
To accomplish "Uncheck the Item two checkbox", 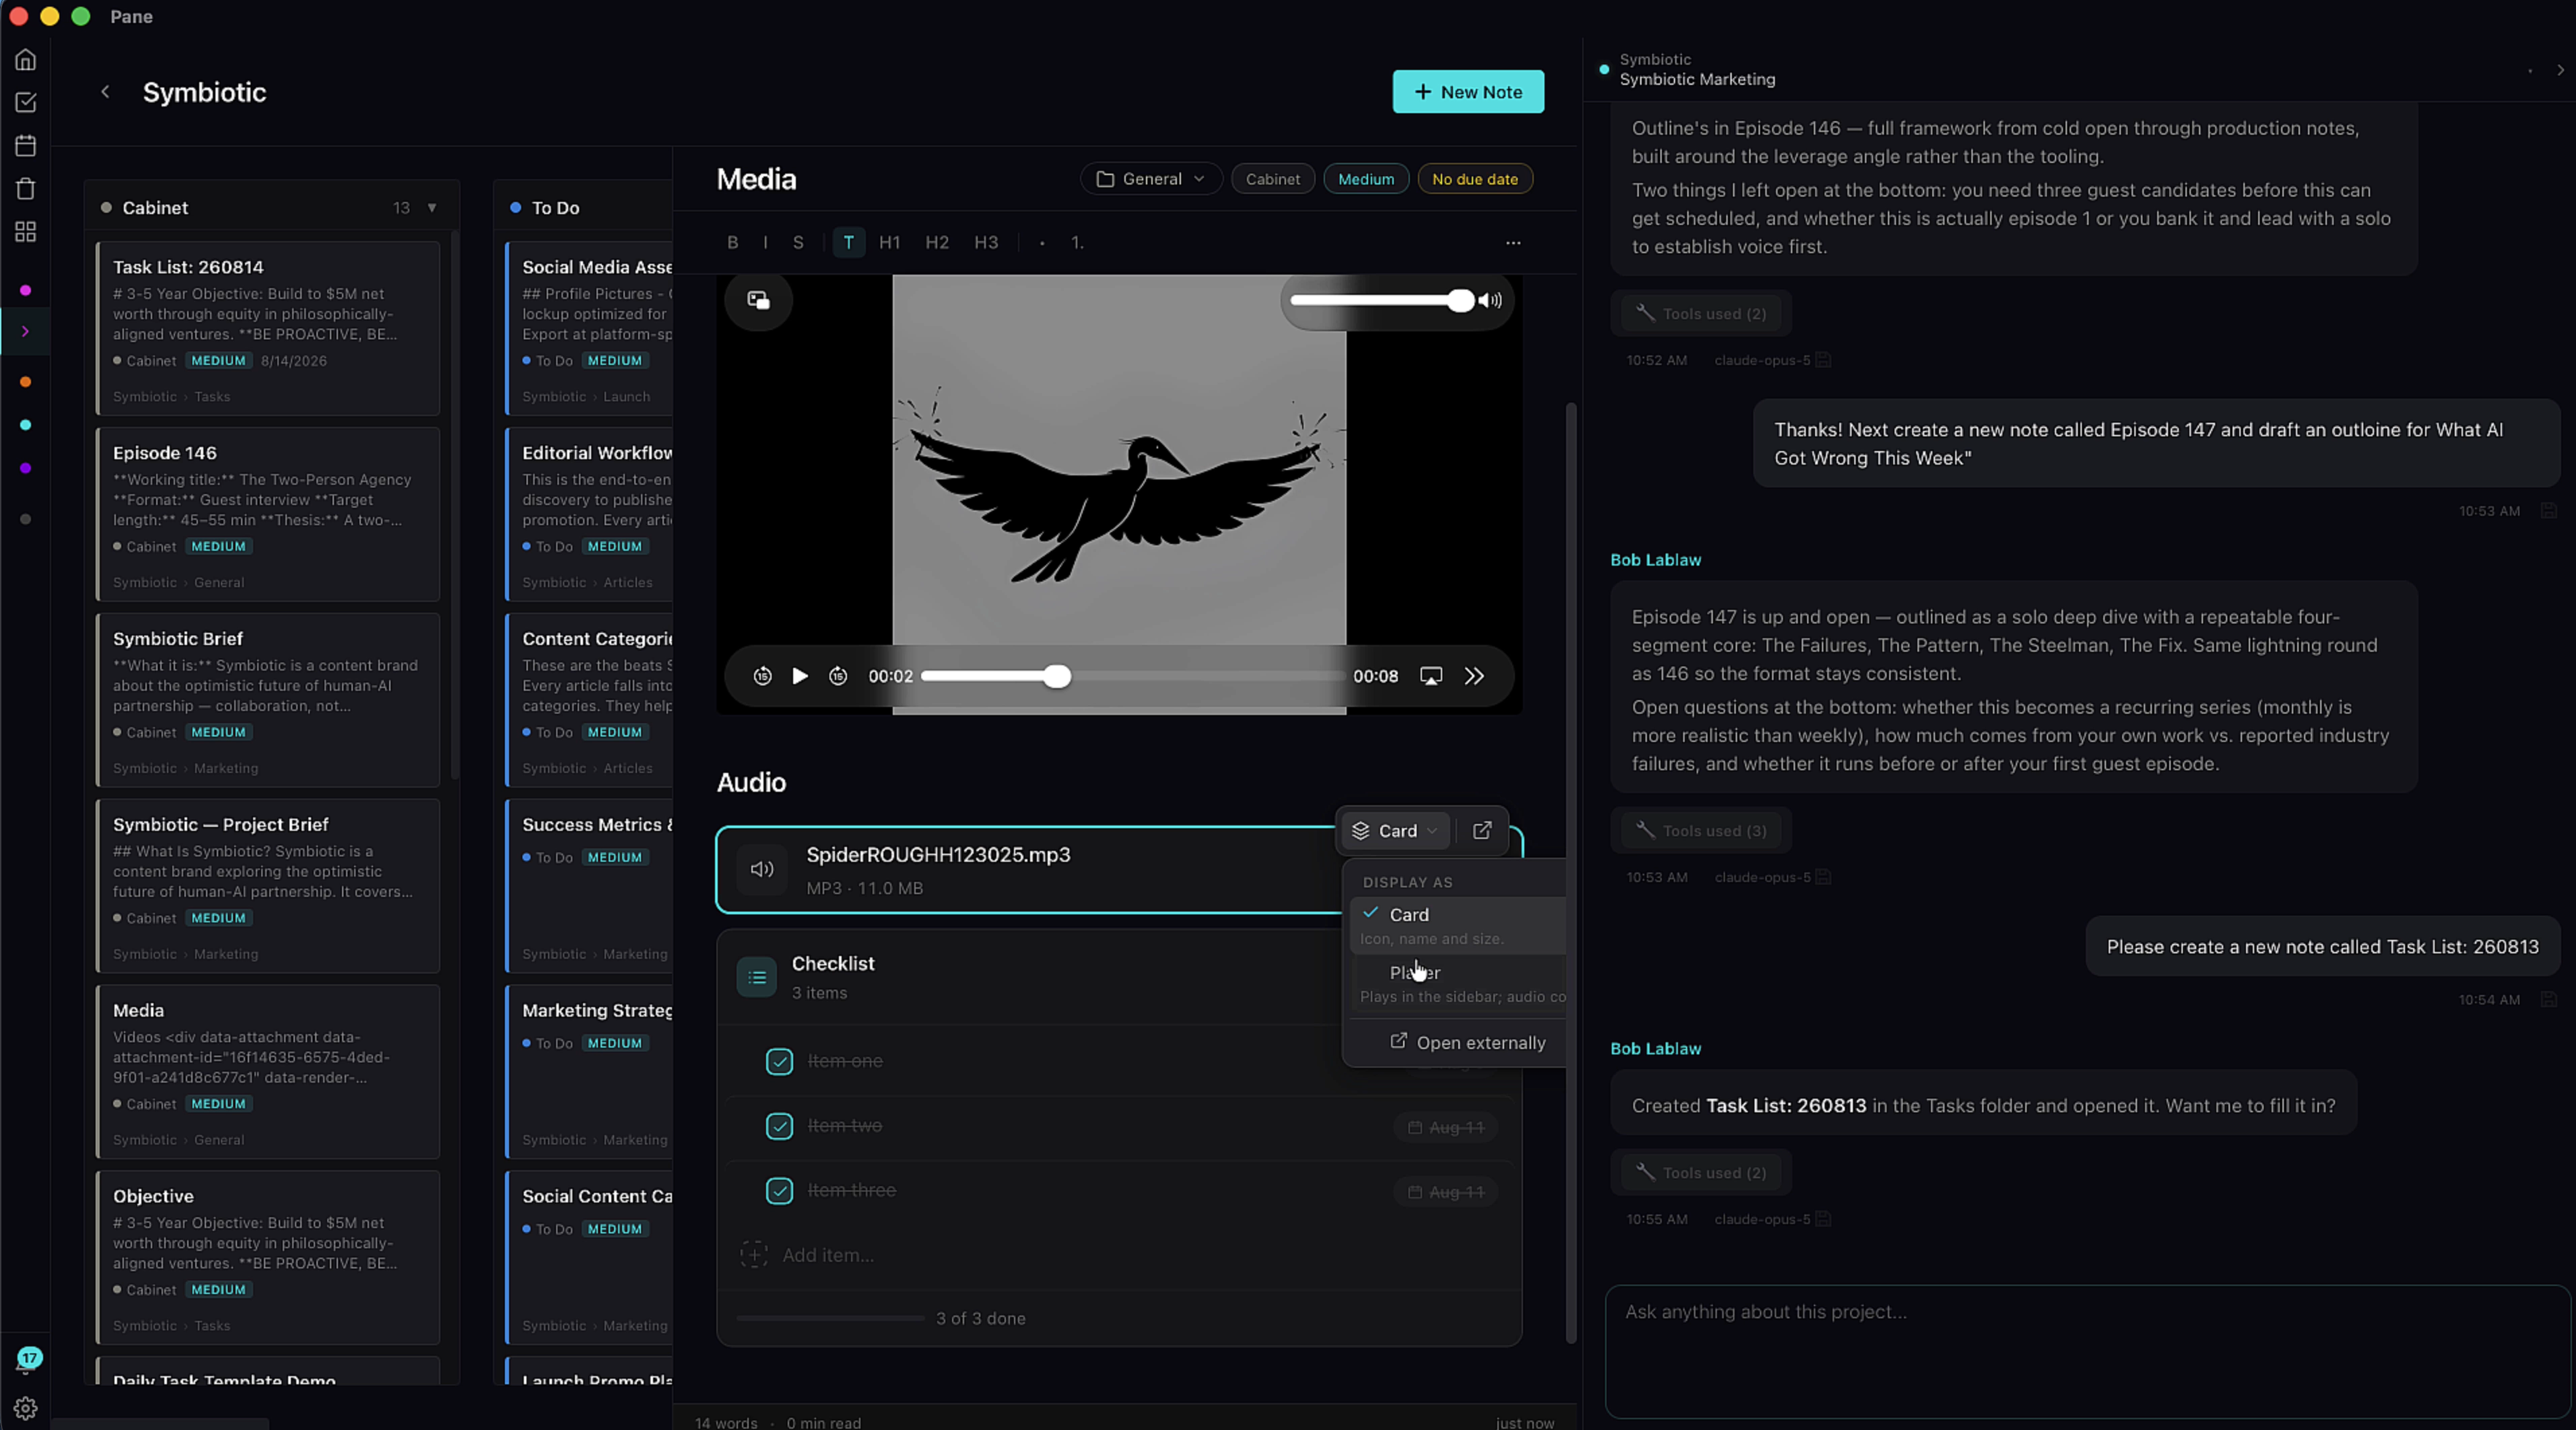I will (x=779, y=1126).
